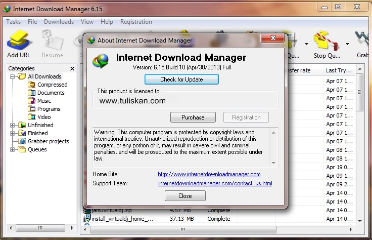Click the About dialog title bar icon
Screen dimensions: 372x240
[x=90, y=41]
